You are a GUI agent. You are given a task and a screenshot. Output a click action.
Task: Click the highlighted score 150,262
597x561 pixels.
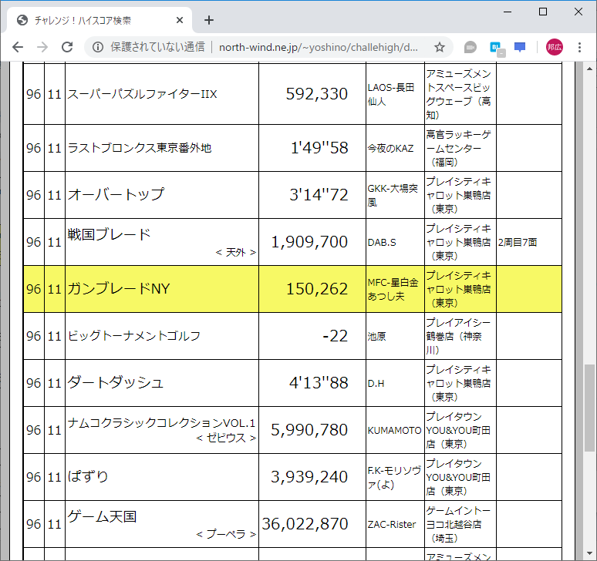pos(316,289)
